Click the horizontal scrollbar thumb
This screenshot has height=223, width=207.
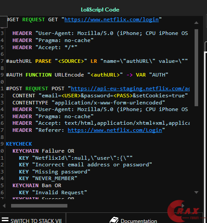39,206
